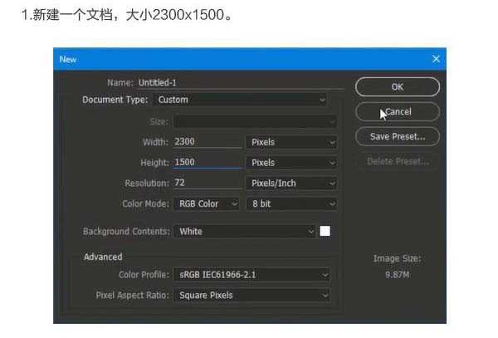Open the Pixel Aspect Ratio dropdown
The height and width of the screenshot is (338, 498).
[251, 295]
